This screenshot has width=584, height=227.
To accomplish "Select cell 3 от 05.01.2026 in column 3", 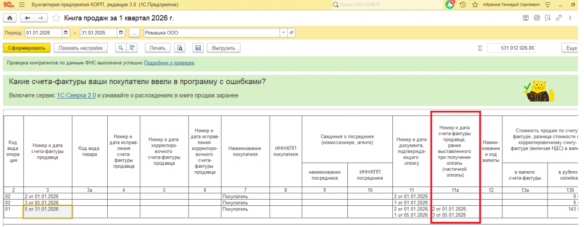I will 48,203.
